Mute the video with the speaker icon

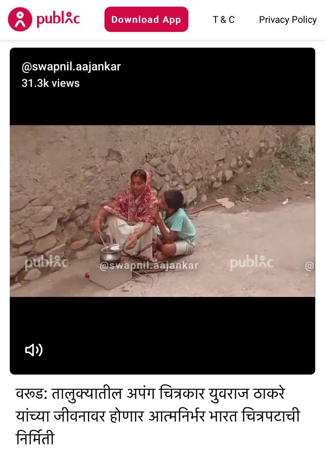[34, 350]
